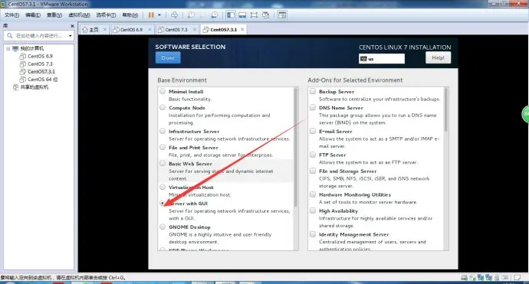The width and height of the screenshot is (529, 284).
Task: Open the power options dropdown beside Pause
Action: [159, 15]
